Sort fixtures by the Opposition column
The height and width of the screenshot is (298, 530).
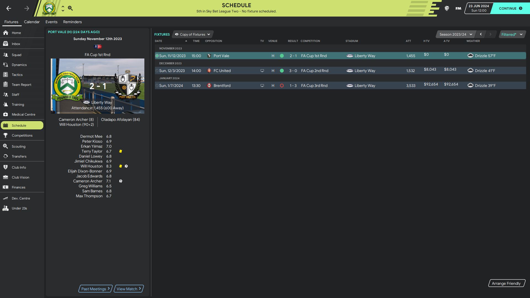tap(213, 41)
